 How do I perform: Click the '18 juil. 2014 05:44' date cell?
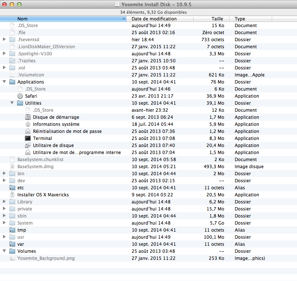[x=152, y=124]
